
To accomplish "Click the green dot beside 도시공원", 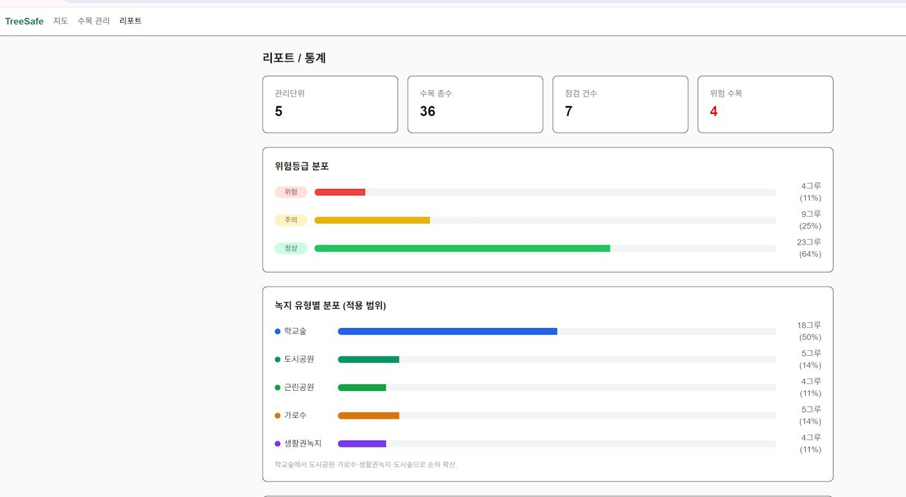I will (278, 359).
